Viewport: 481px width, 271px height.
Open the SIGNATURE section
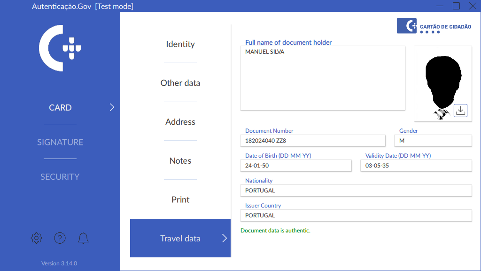(60, 142)
